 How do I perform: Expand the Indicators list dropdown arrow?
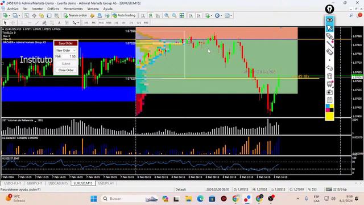coord(211,15)
